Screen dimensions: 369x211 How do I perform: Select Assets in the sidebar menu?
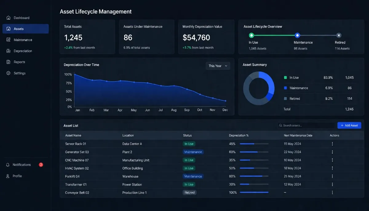point(26,29)
